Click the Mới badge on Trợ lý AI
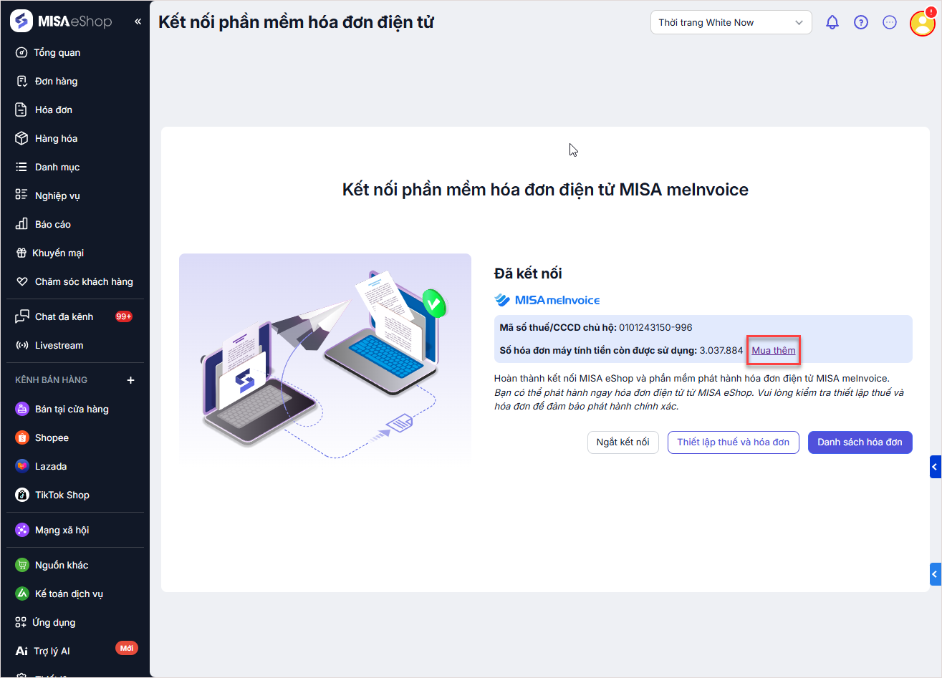The image size is (942, 678). (x=127, y=648)
